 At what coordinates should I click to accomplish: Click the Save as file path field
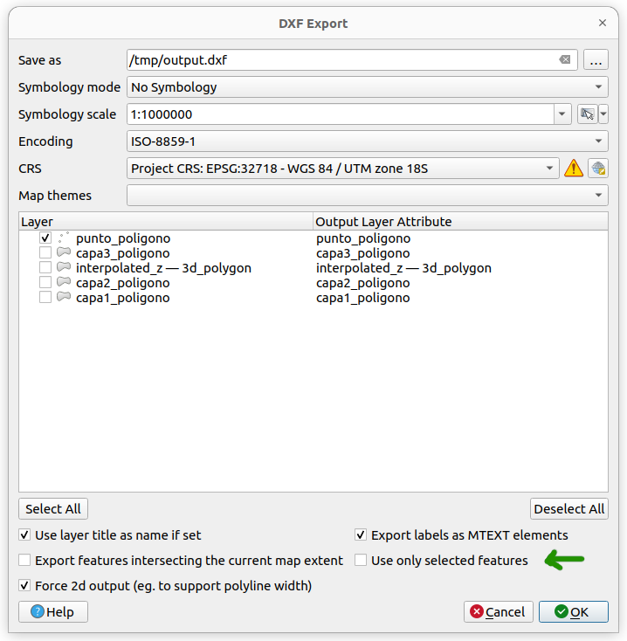pos(341,60)
